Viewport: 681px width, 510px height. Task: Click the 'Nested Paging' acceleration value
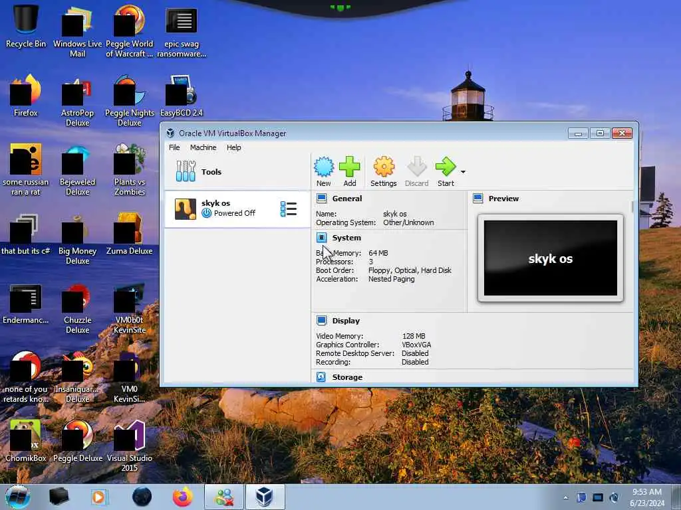pos(391,279)
